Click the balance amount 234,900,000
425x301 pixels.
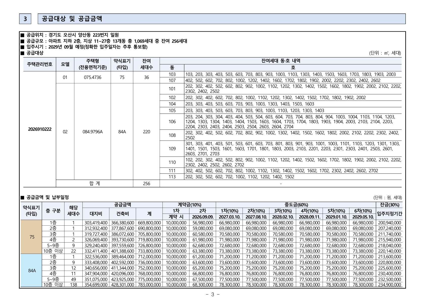(389, 285)
